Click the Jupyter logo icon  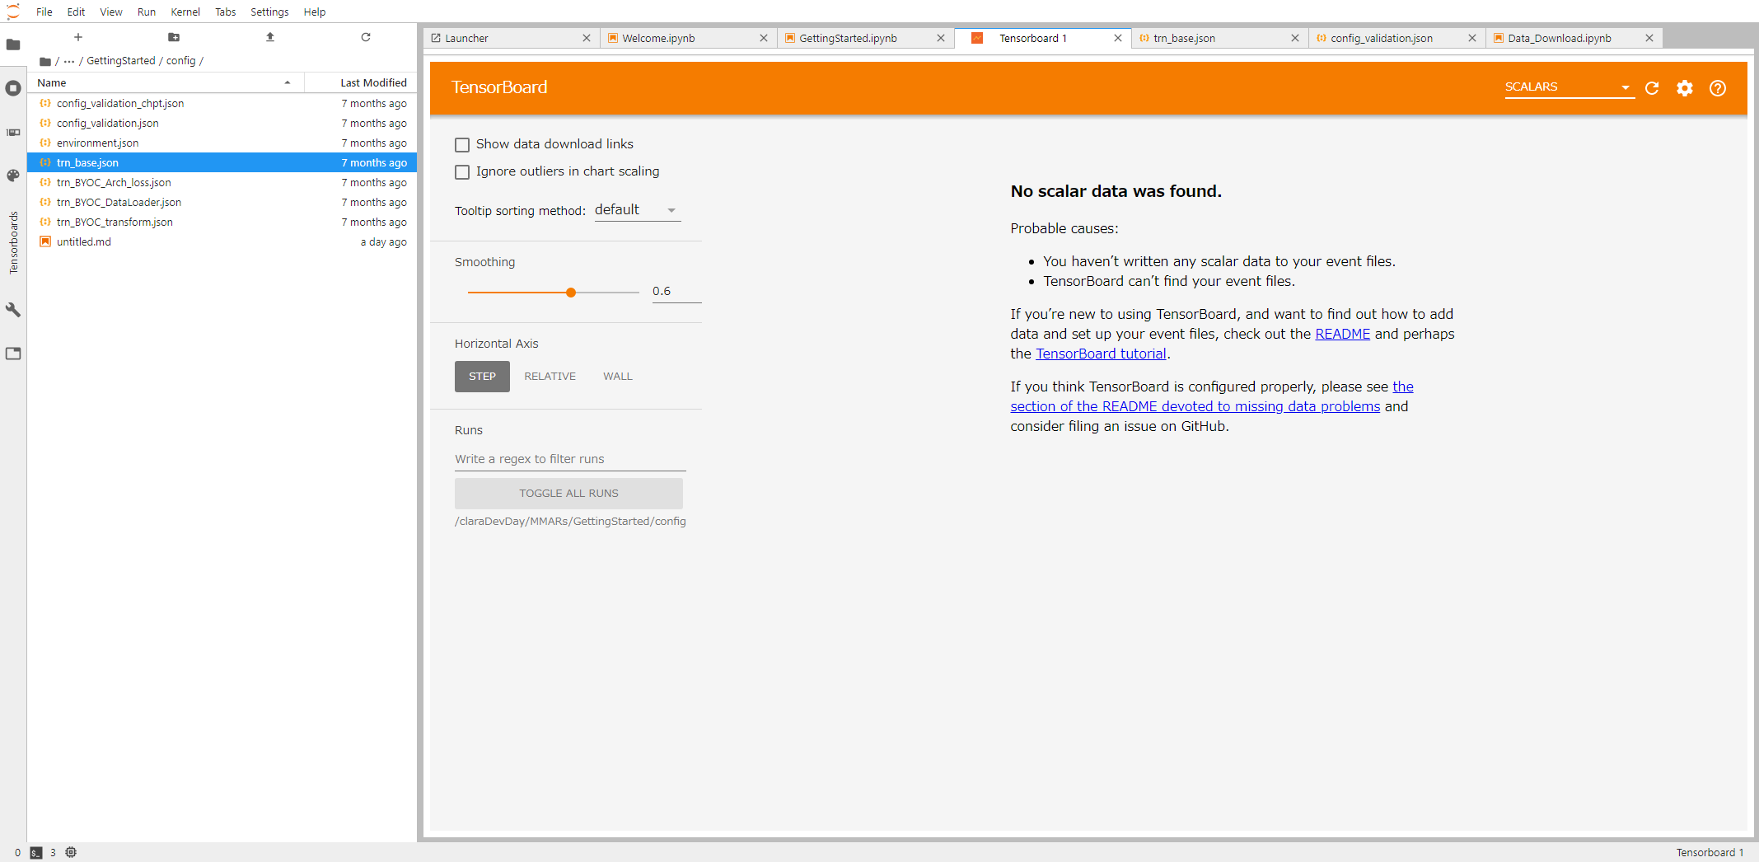coord(13,12)
